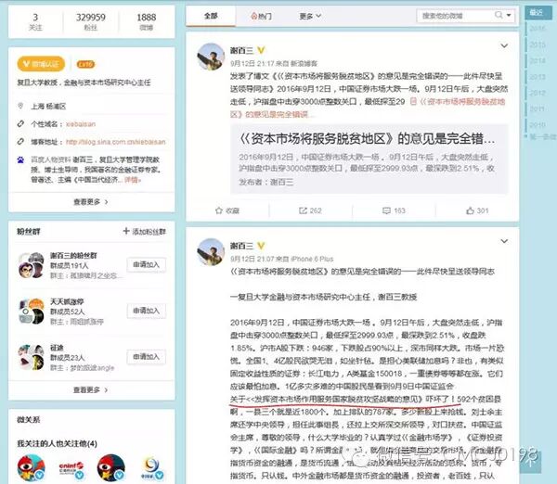Open the 征途 group avatar
The height and width of the screenshot is (484, 557).
click(x=31, y=357)
